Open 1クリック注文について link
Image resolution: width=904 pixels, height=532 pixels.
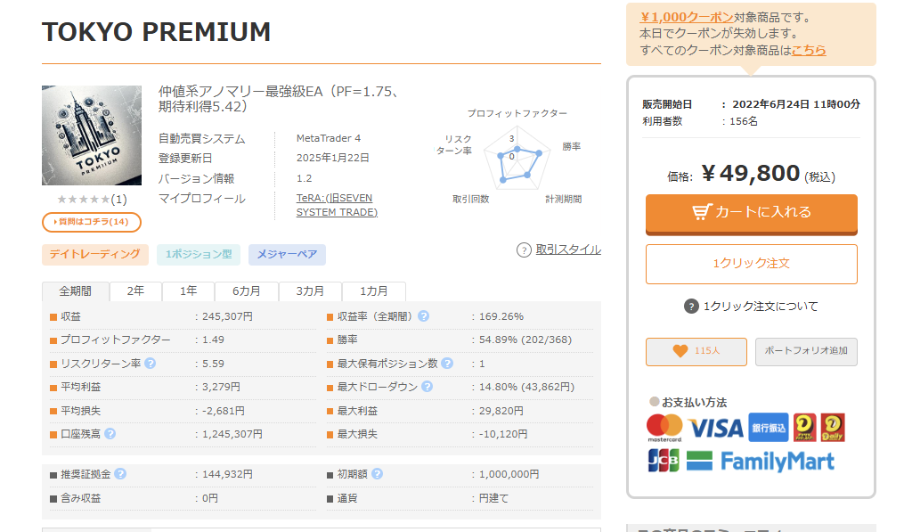point(761,307)
